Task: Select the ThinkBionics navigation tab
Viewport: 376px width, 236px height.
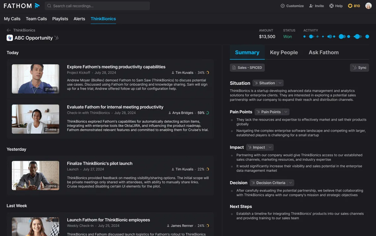Action: (103, 19)
